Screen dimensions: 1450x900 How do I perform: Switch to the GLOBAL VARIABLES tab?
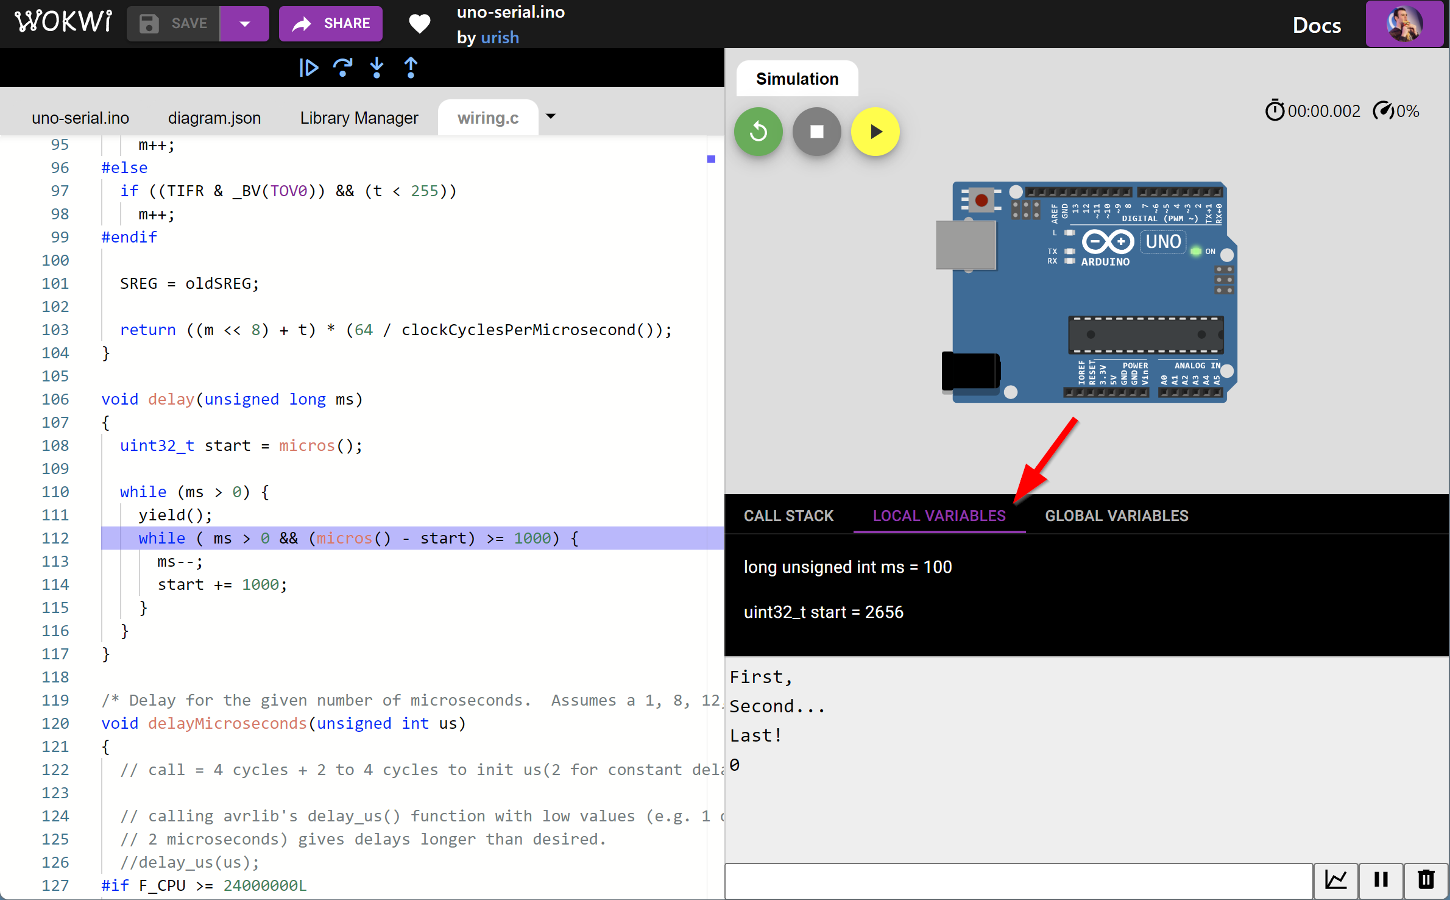(x=1116, y=515)
